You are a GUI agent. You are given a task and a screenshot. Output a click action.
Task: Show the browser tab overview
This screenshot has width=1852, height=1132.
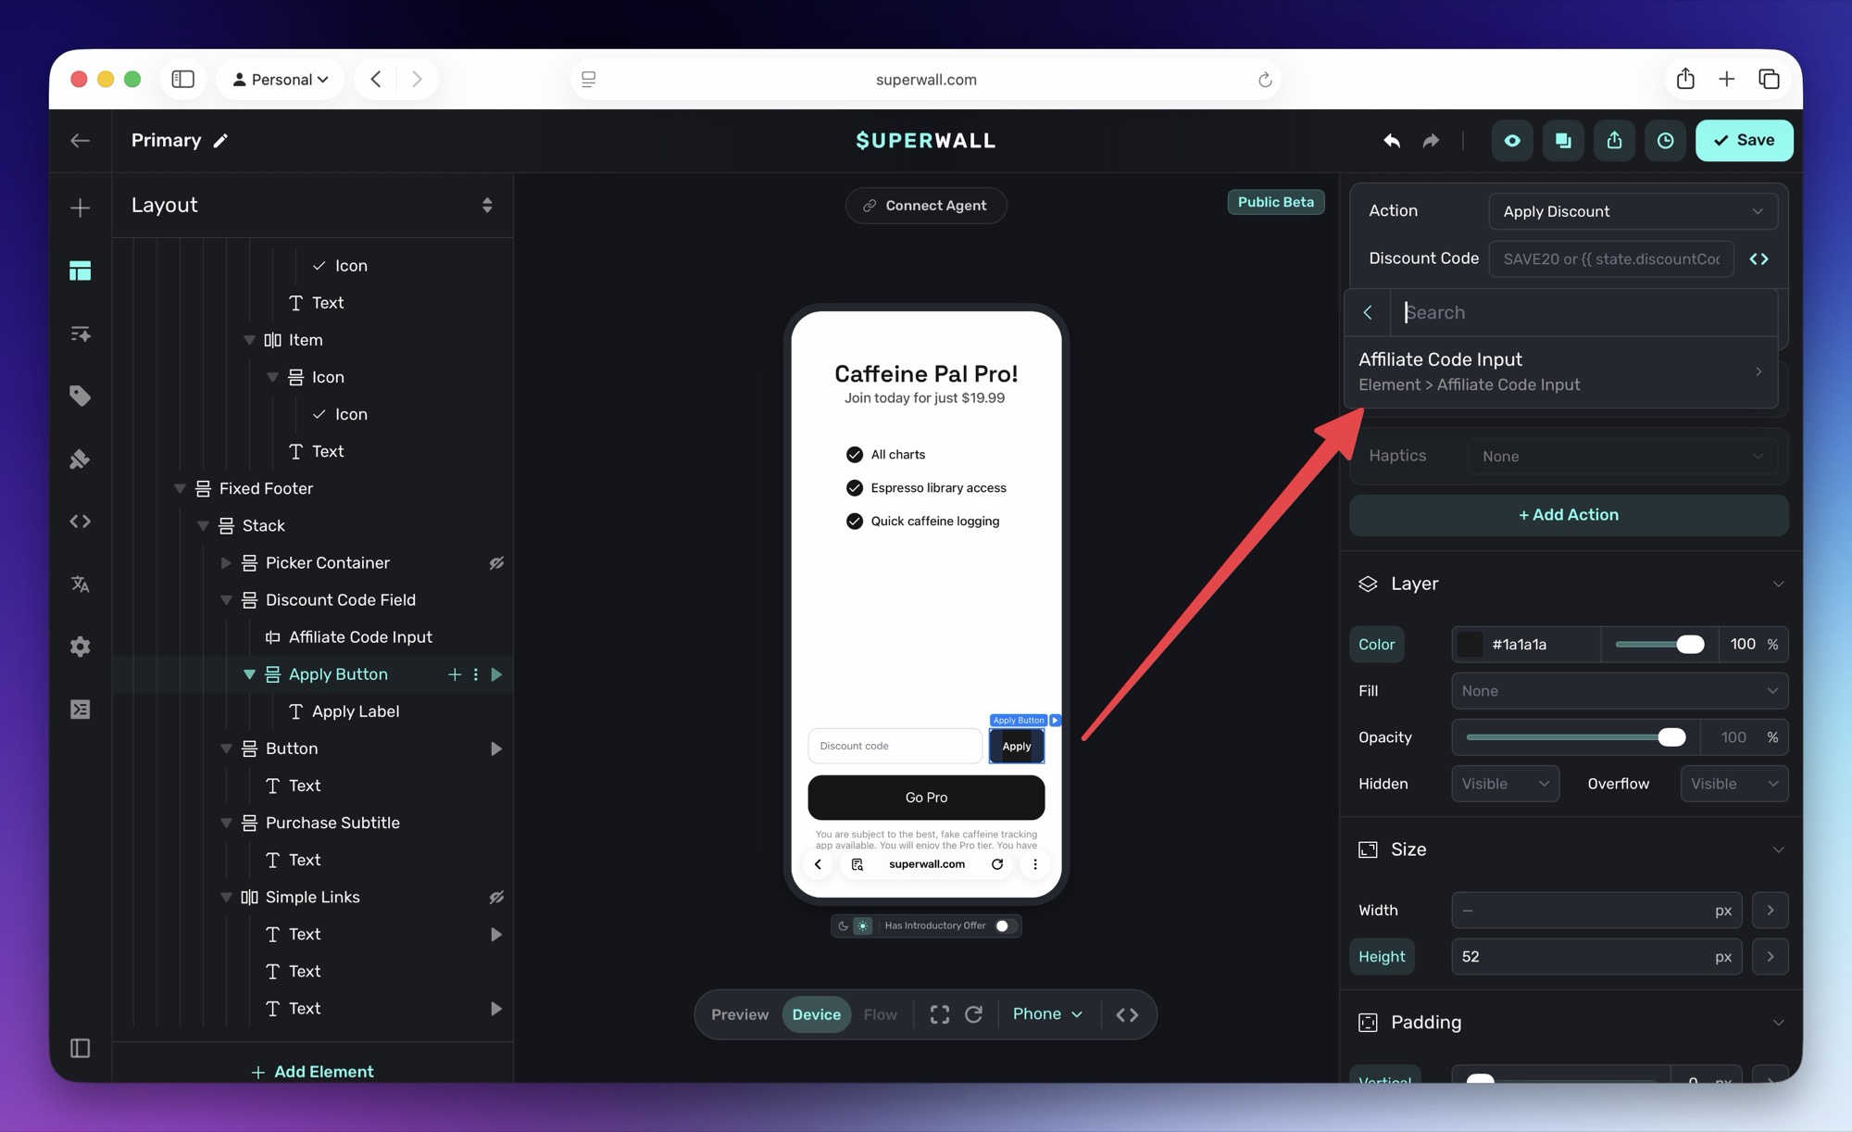point(1769,80)
